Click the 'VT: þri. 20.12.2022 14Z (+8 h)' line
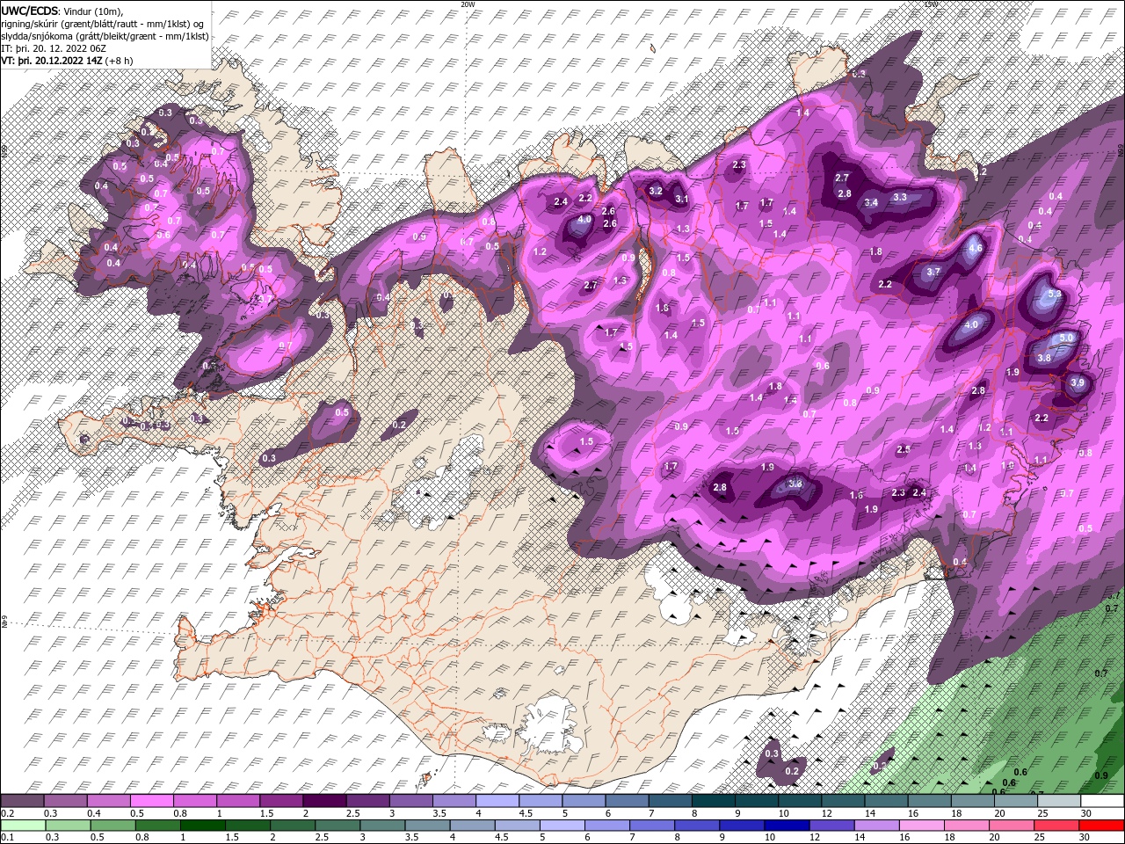The height and width of the screenshot is (844, 1125). point(68,61)
